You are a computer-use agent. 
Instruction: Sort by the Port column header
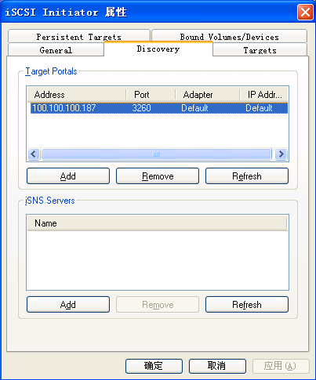(151, 95)
